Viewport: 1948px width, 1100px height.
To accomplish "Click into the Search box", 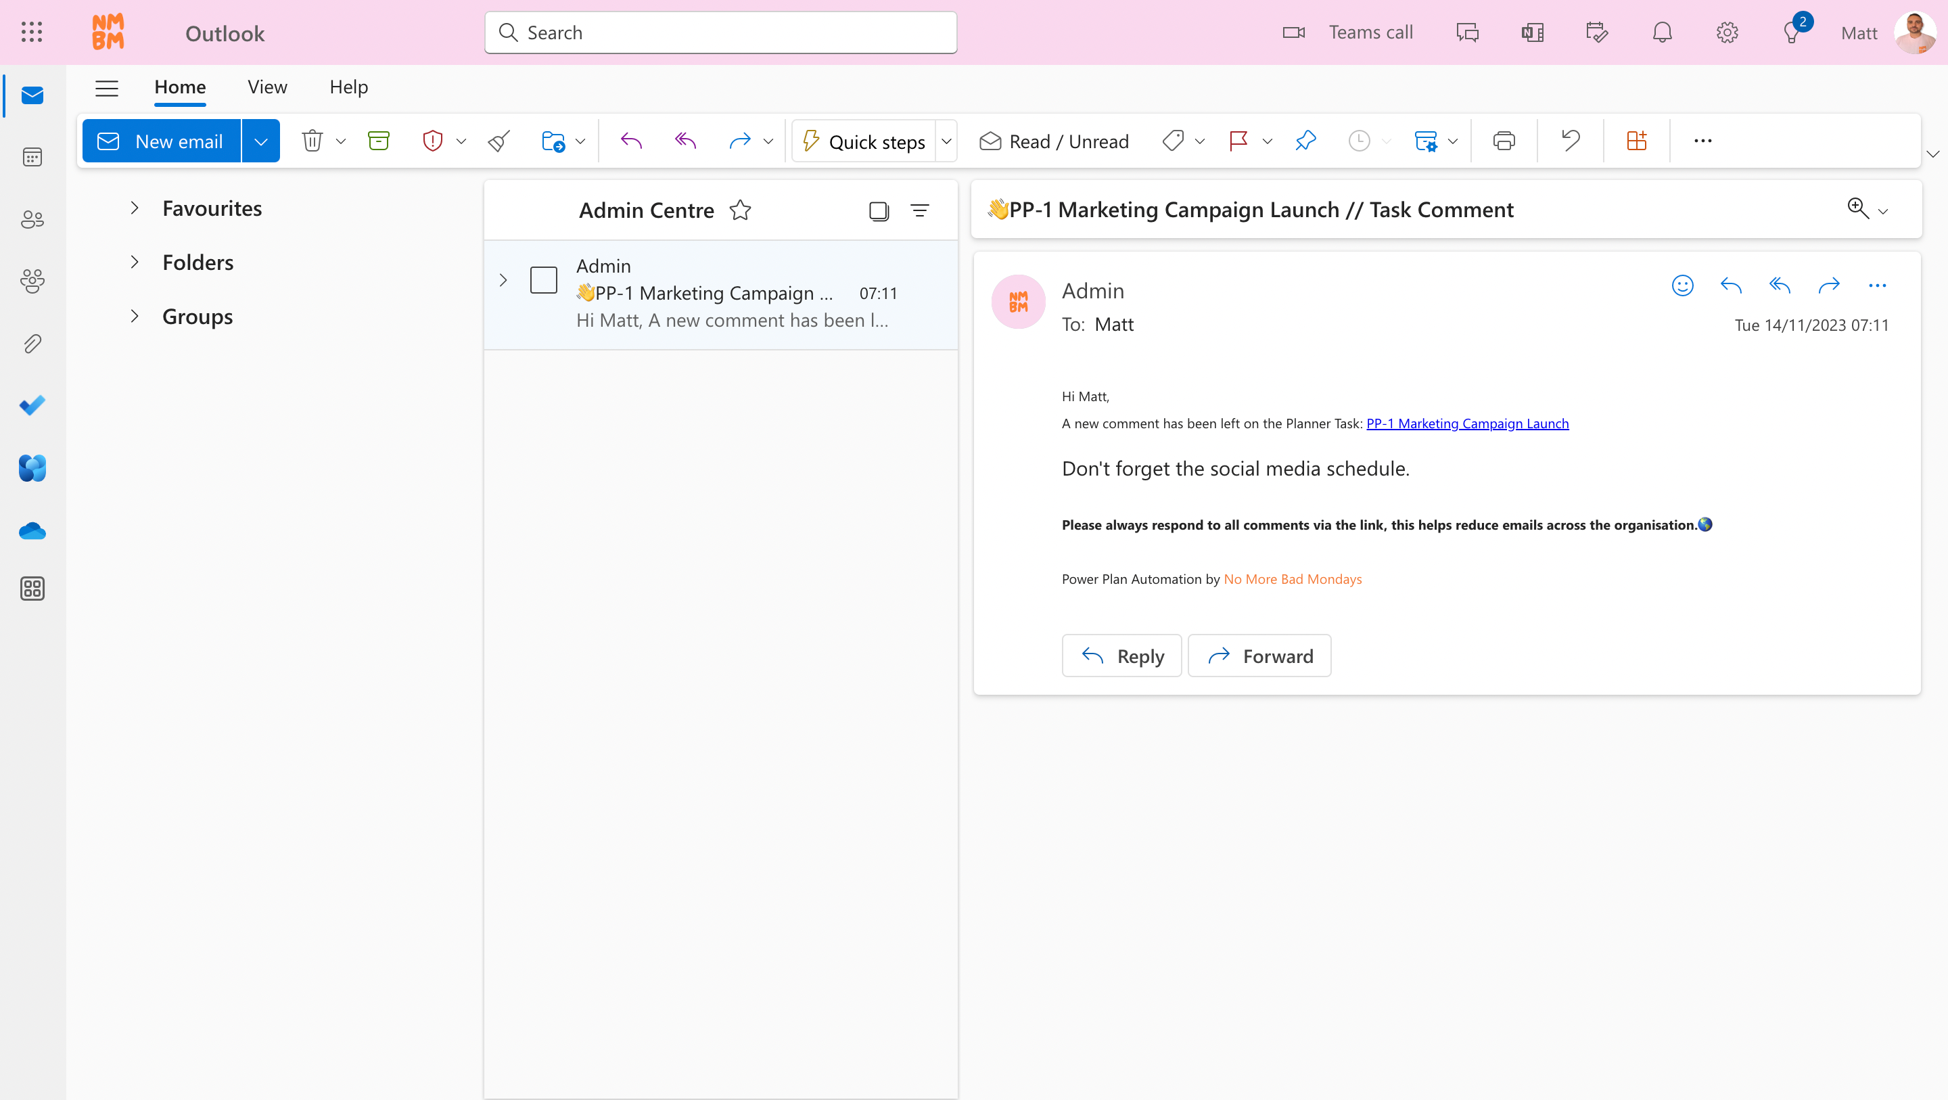I will 720,32.
